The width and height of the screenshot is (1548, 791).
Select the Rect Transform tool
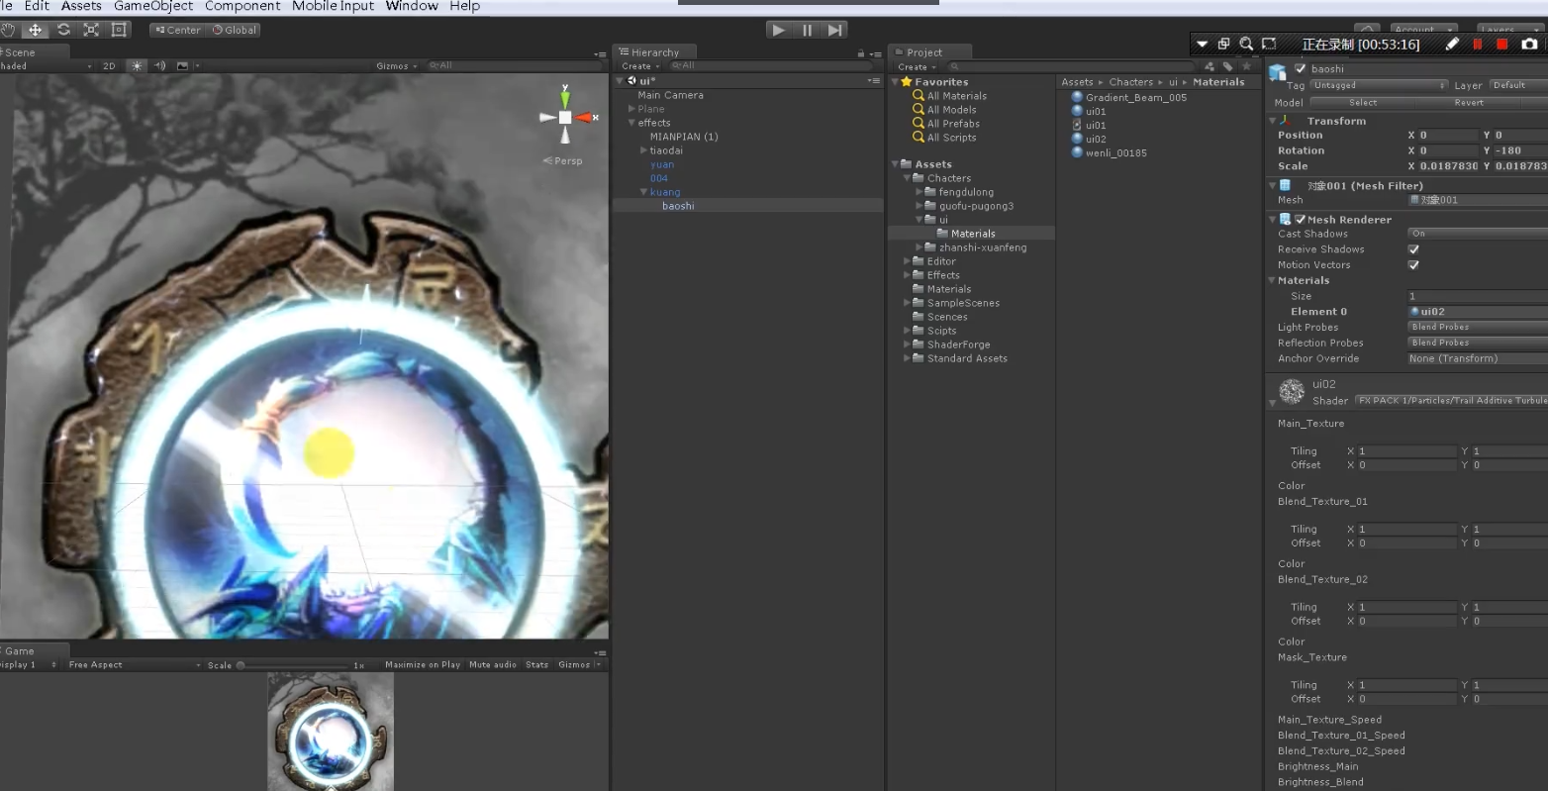click(119, 30)
